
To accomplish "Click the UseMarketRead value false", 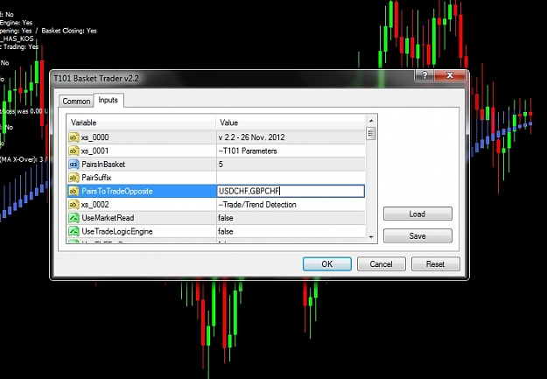I will pos(226,218).
